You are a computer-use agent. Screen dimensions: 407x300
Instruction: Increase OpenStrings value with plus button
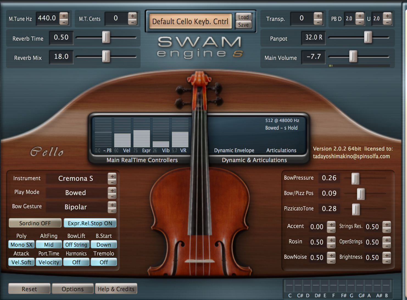coord(387,240)
